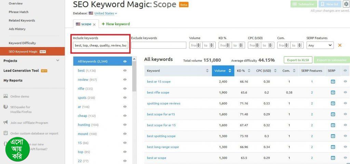Close the scope keyword tab
The height and width of the screenshot is (164, 350).
click(94, 25)
